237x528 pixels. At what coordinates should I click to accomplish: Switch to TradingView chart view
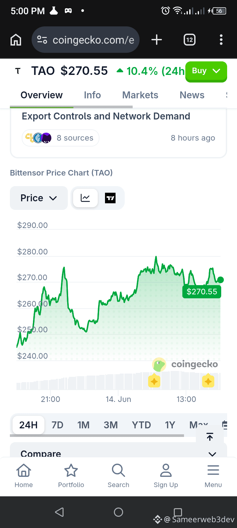[x=110, y=198]
